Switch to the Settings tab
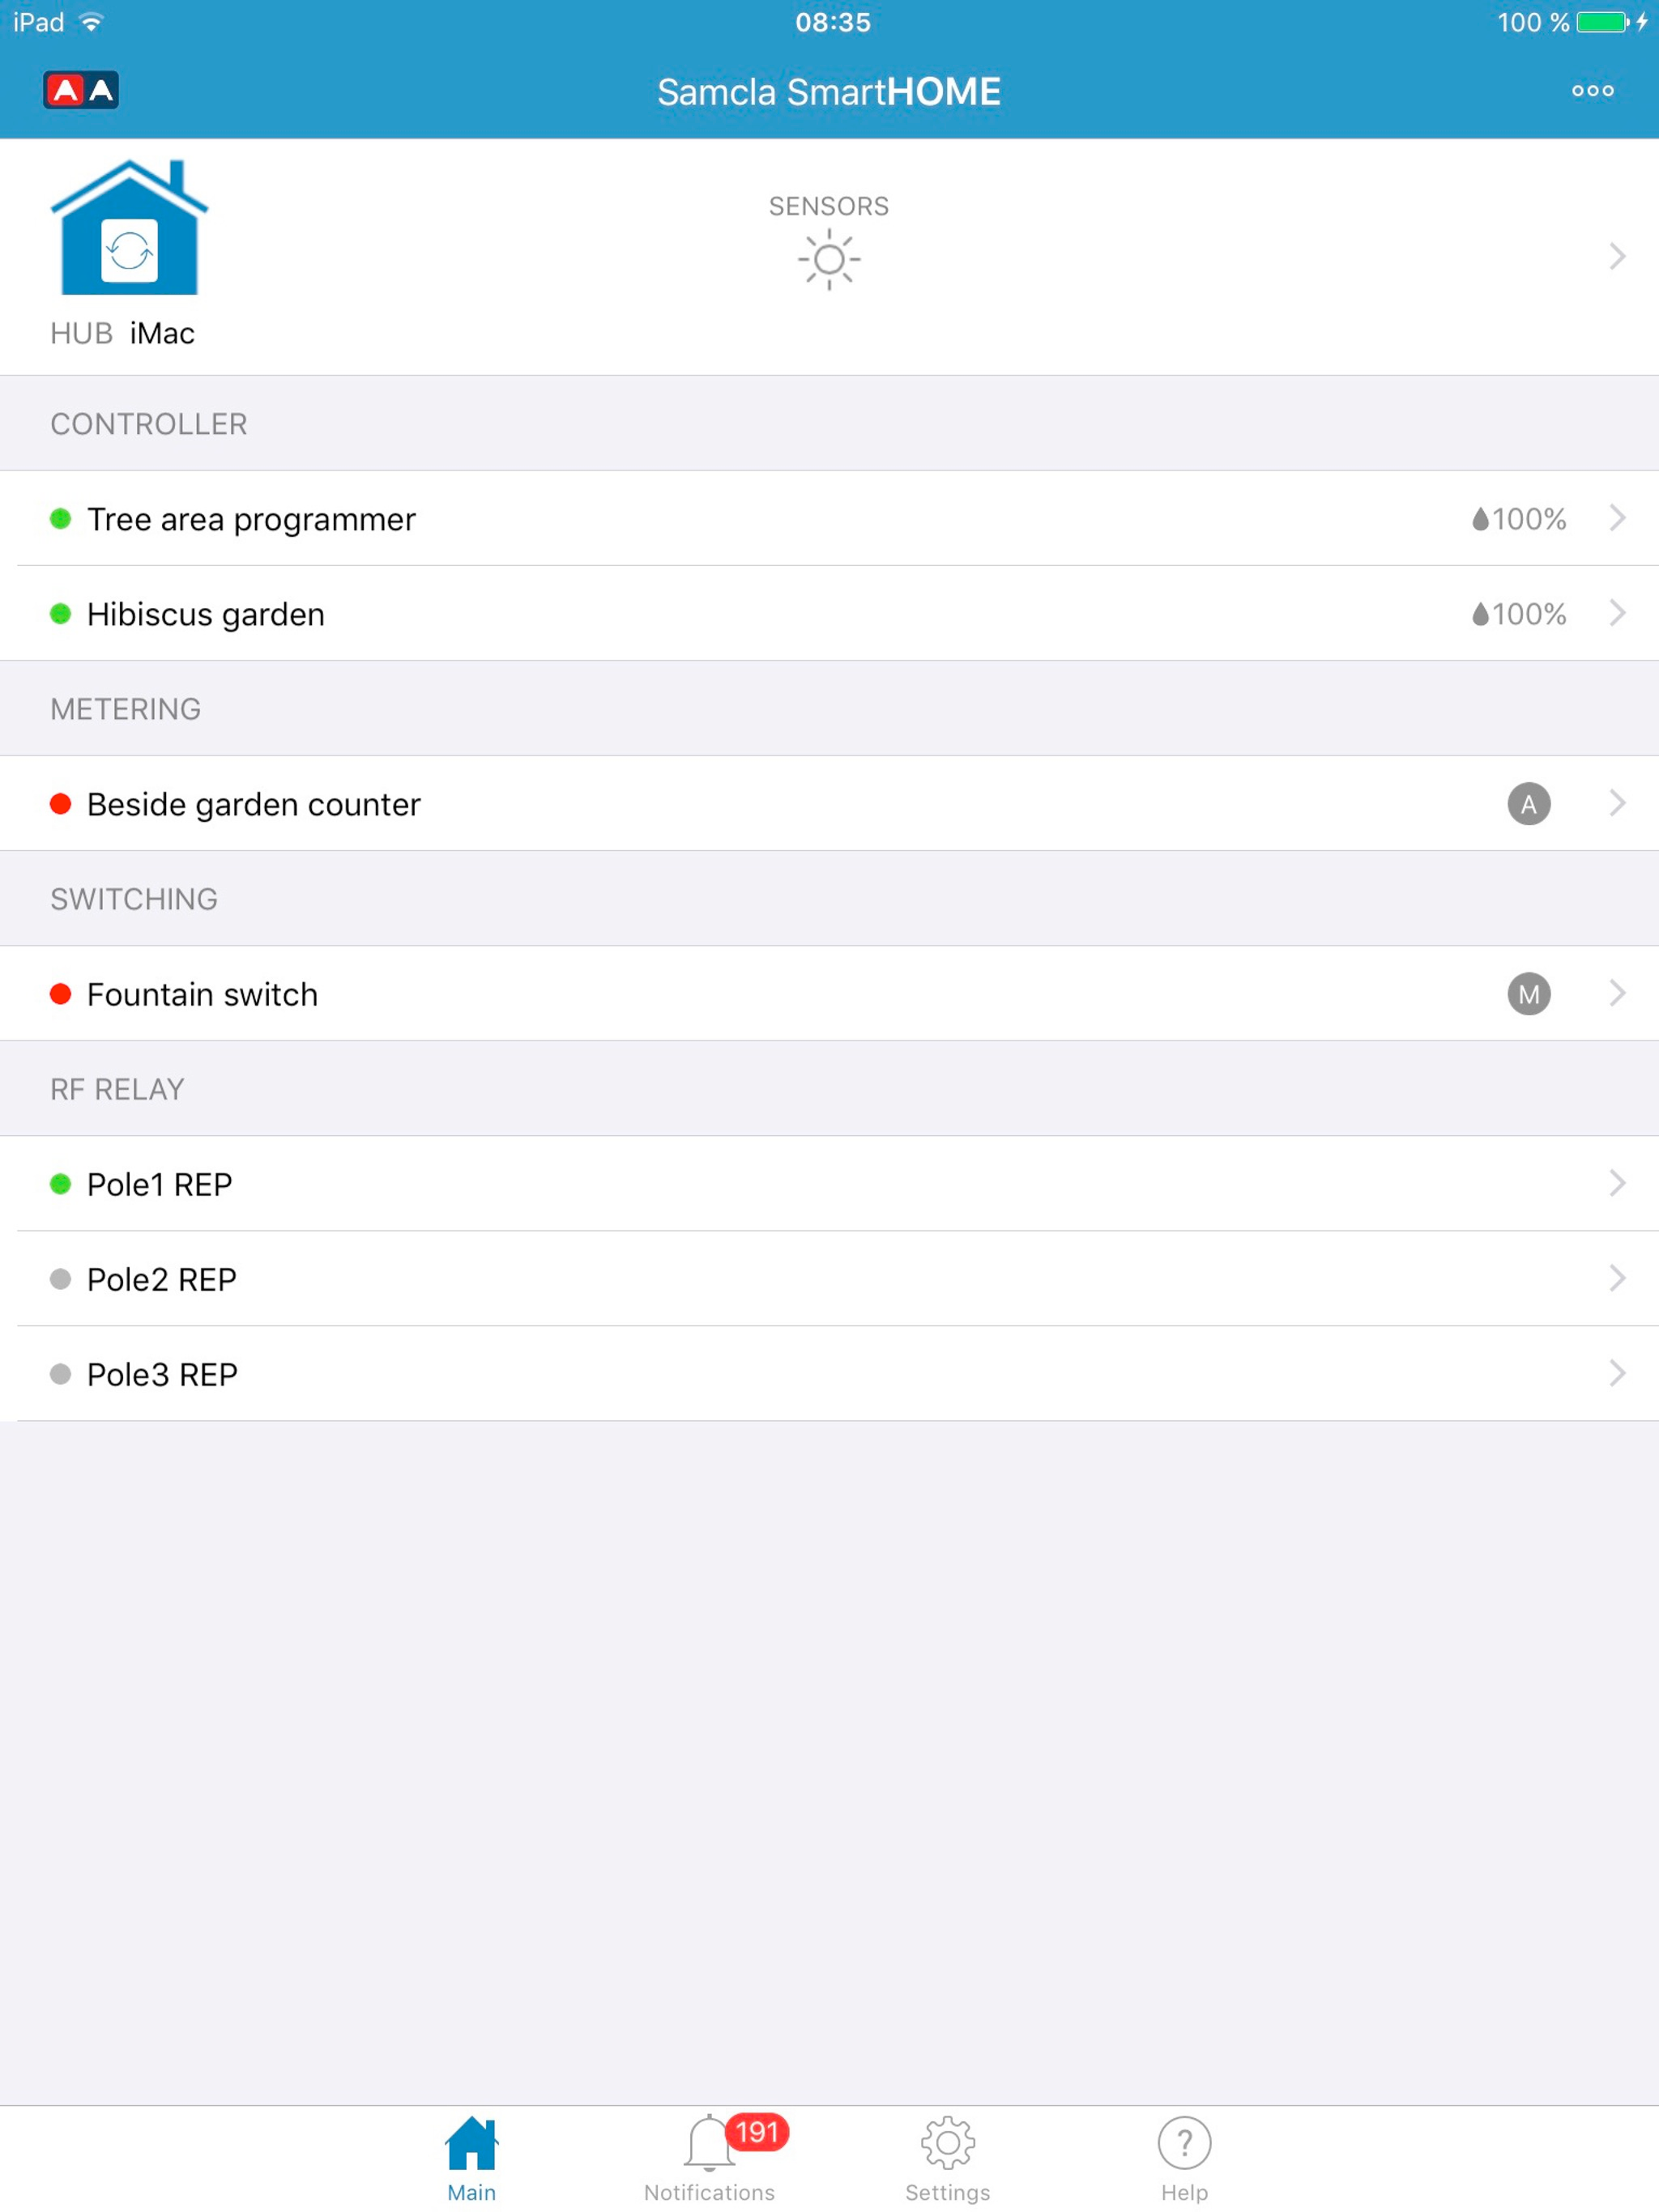This screenshot has height=2212, width=1659. pos(948,2160)
